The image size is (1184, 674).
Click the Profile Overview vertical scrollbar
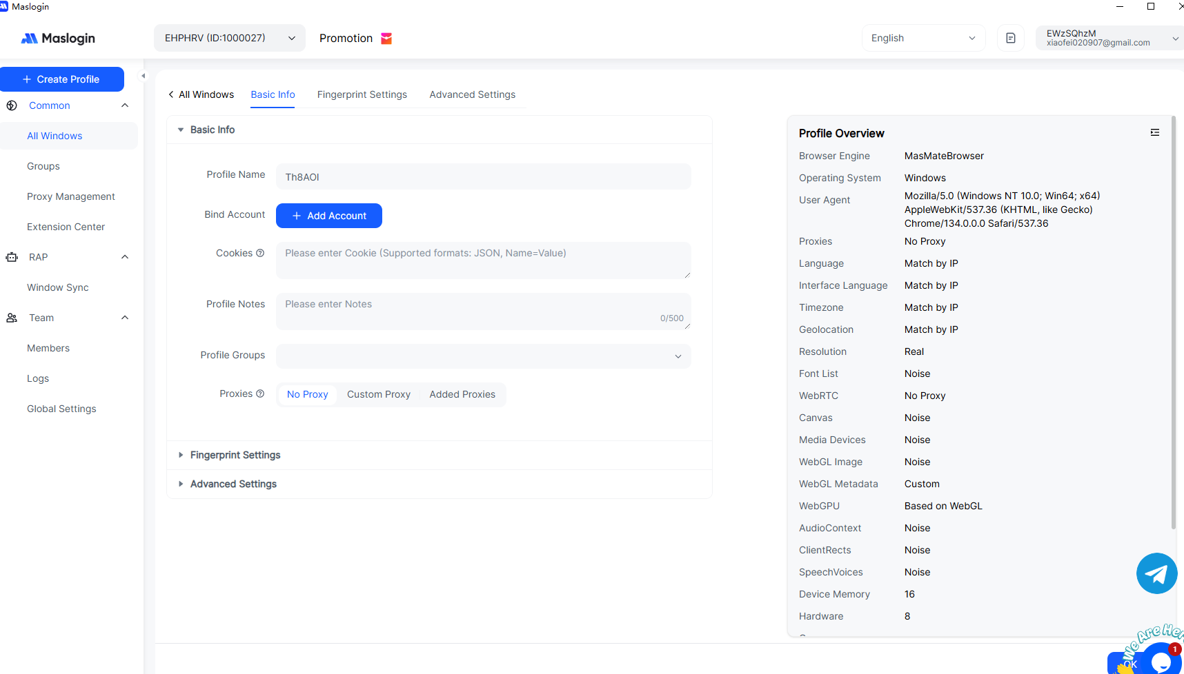click(1173, 324)
